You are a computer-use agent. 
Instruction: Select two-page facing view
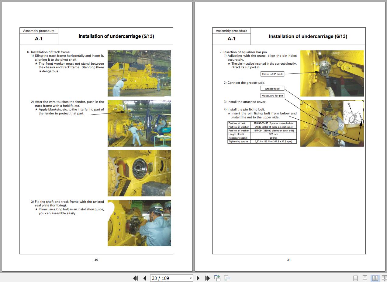coord(375,278)
